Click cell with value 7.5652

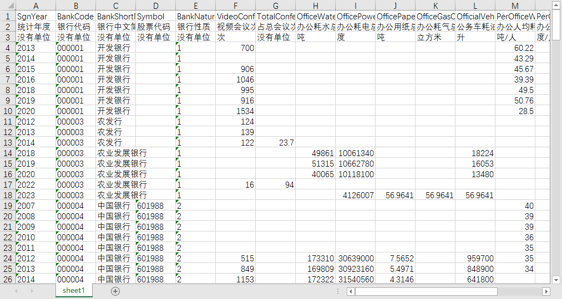click(396, 258)
